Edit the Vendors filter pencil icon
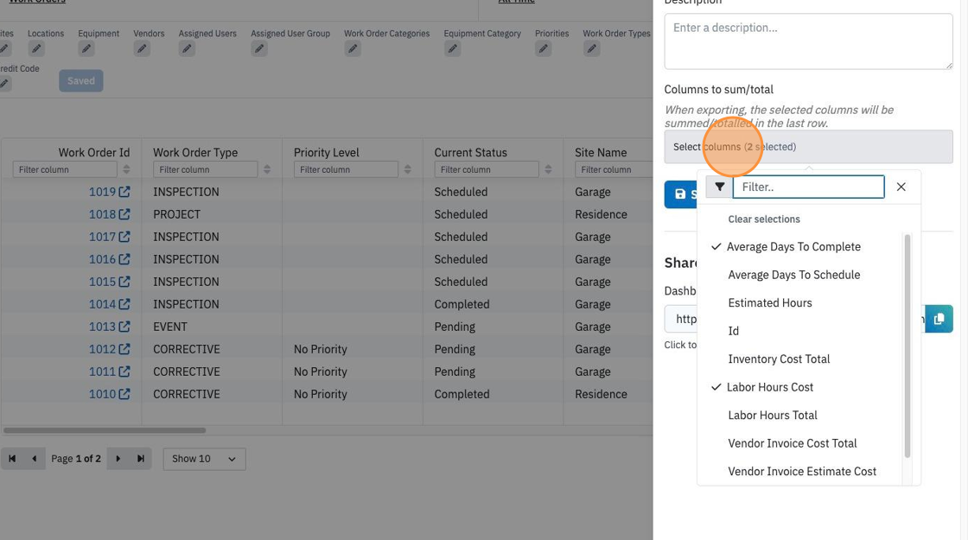Screen dimensions: 968x540 point(142,48)
